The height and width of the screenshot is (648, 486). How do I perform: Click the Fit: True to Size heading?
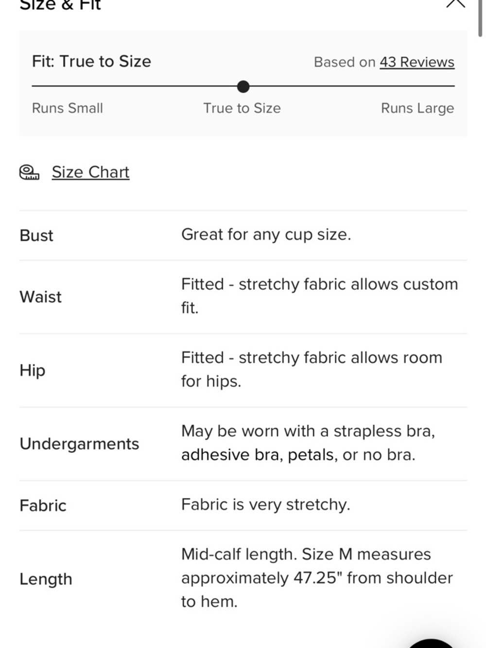(x=91, y=61)
